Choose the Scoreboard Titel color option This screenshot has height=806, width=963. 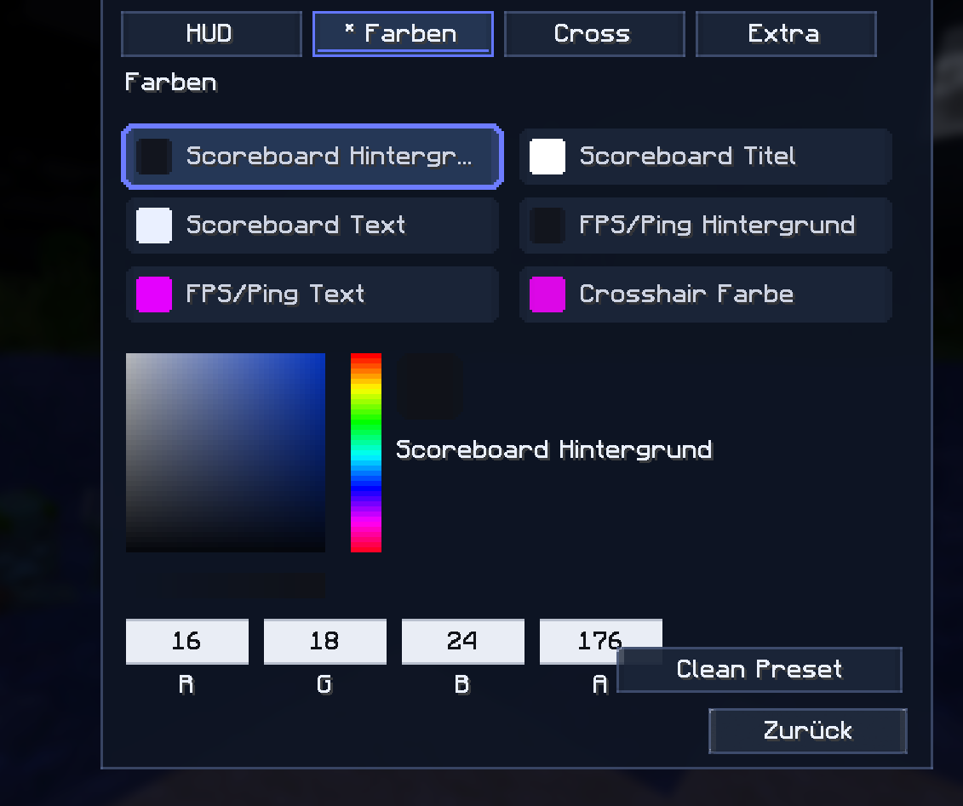pyautogui.click(x=706, y=157)
